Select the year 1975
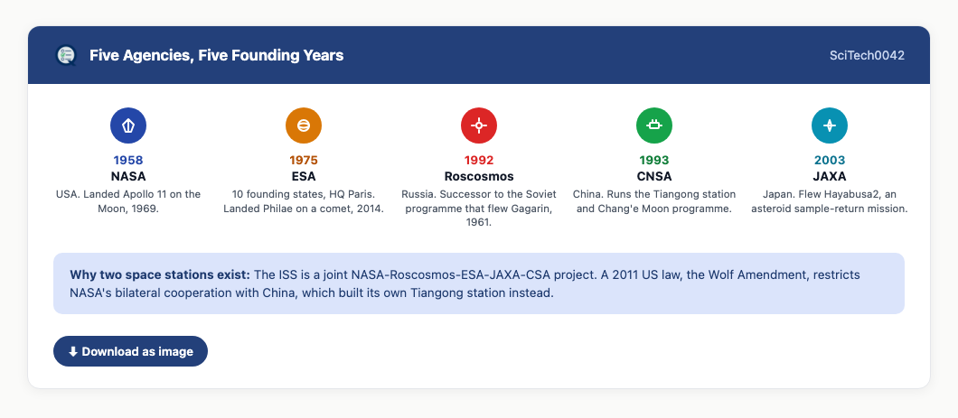The image size is (958, 418). pyautogui.click(x=304, y=161)
